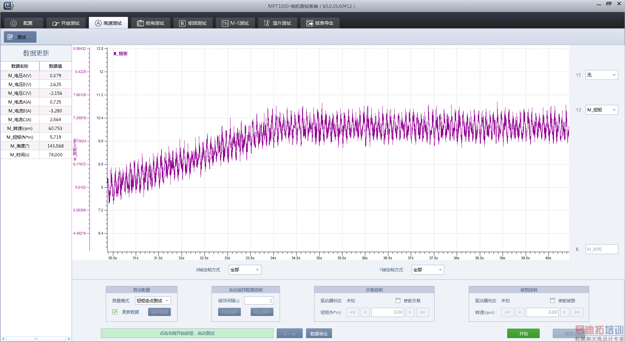Click the 保存间隔 input field
This screenshot has height=342, width=625.
pyautogui.click(x=258, y=301)
